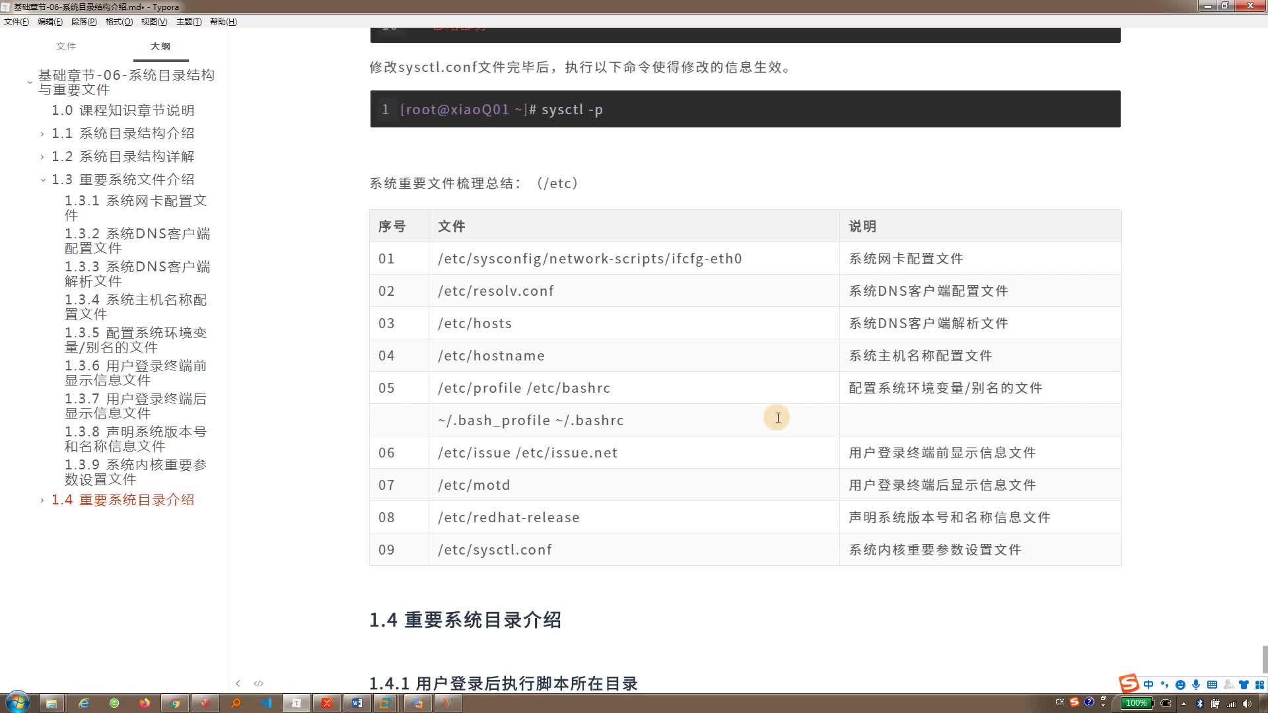Hide the sidebar with the back arrow
Viewport: 1268px width, 713px height.
238,683
